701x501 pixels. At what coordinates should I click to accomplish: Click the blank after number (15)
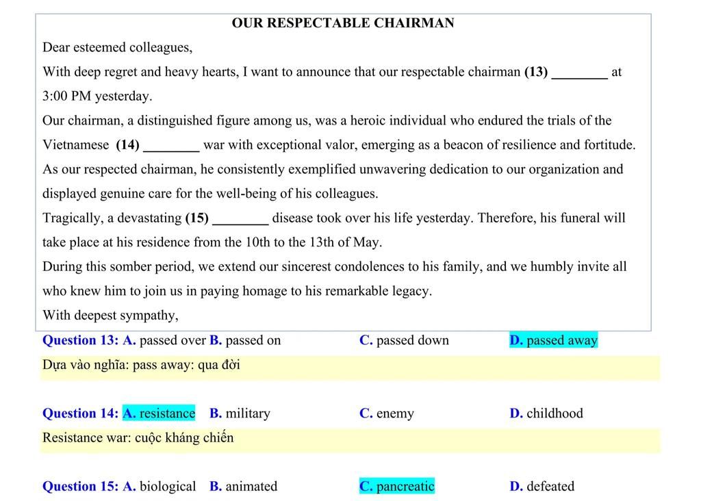pos(240,219)
